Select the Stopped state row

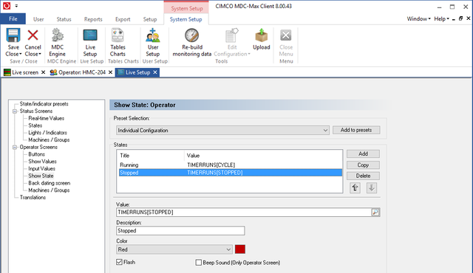(x=231, y=173)
